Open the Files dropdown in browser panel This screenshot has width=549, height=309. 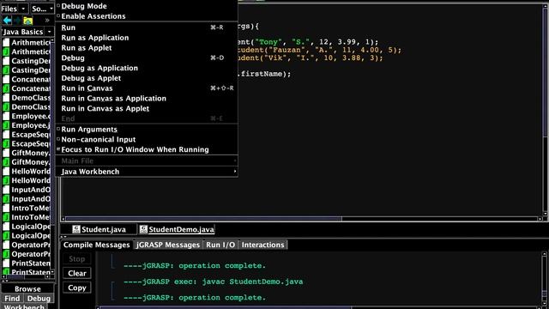point(14,9)
